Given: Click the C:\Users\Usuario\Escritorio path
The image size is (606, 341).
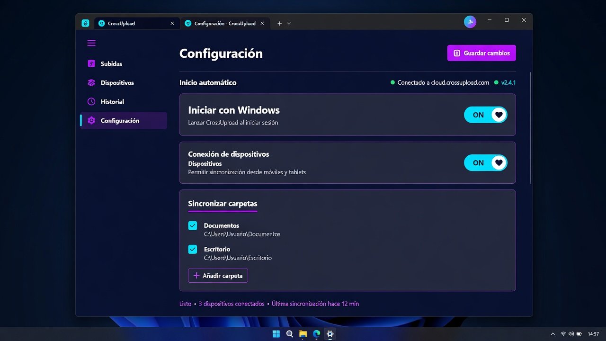Looking at the screenshot, I should click(x=238, y=258).
